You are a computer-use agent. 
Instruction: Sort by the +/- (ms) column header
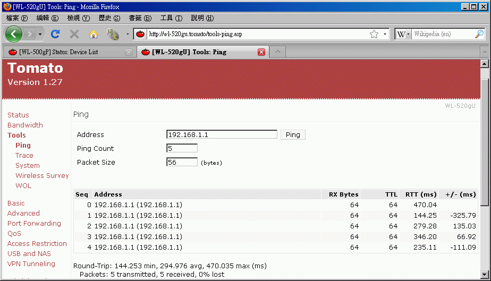458,194
